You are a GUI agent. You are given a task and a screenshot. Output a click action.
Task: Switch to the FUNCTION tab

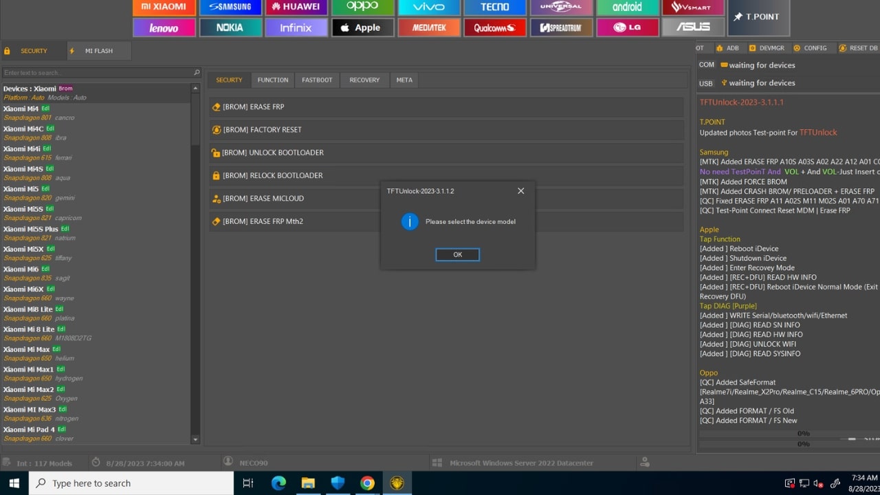273,80
